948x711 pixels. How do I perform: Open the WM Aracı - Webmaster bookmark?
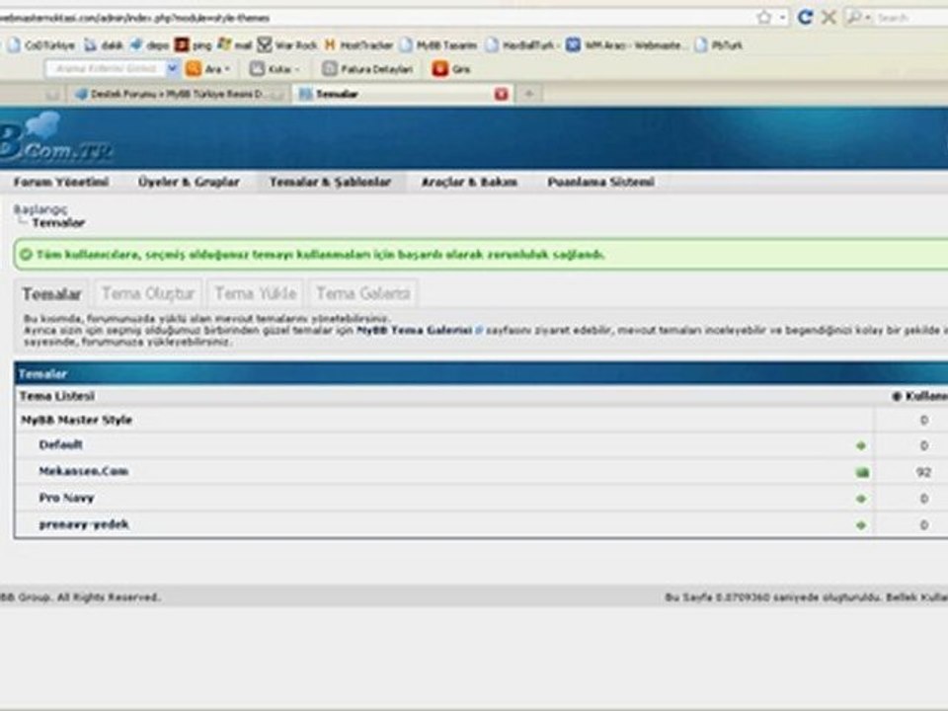(x=625, y=44)
